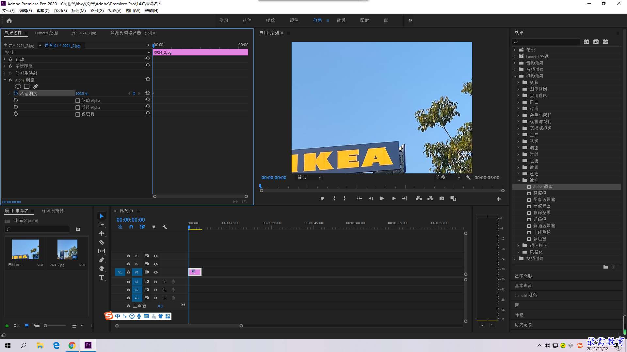The height and width of the screenshot is (352, 627).
Task: Collapse the Alpha 调整 effect
Action: pos(5,80)
